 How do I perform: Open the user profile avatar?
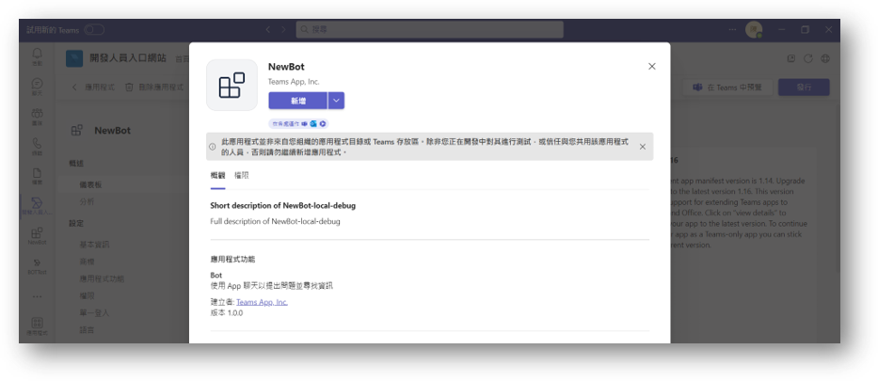tap(754, 30)
